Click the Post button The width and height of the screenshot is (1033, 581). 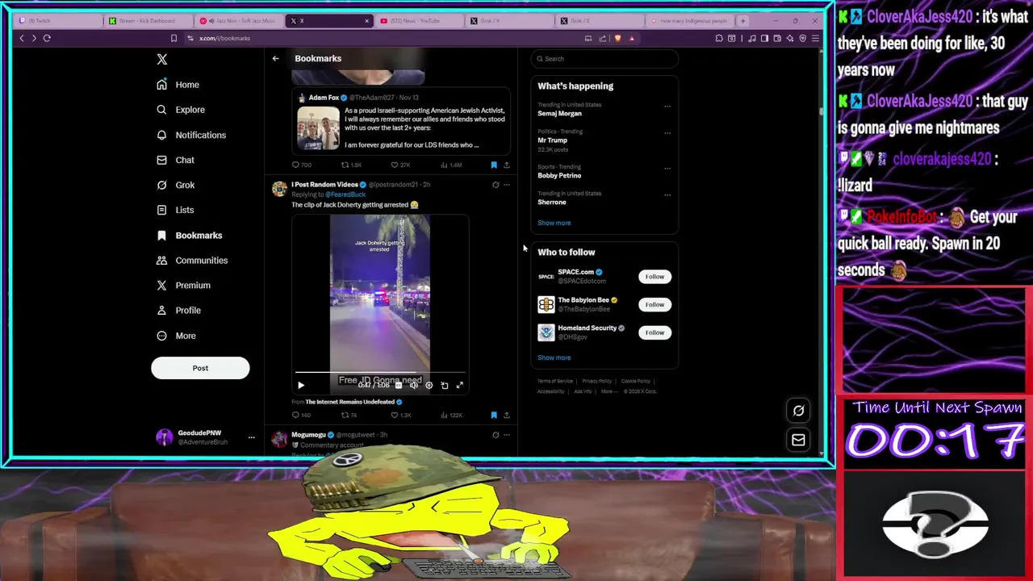click(200, 368)
